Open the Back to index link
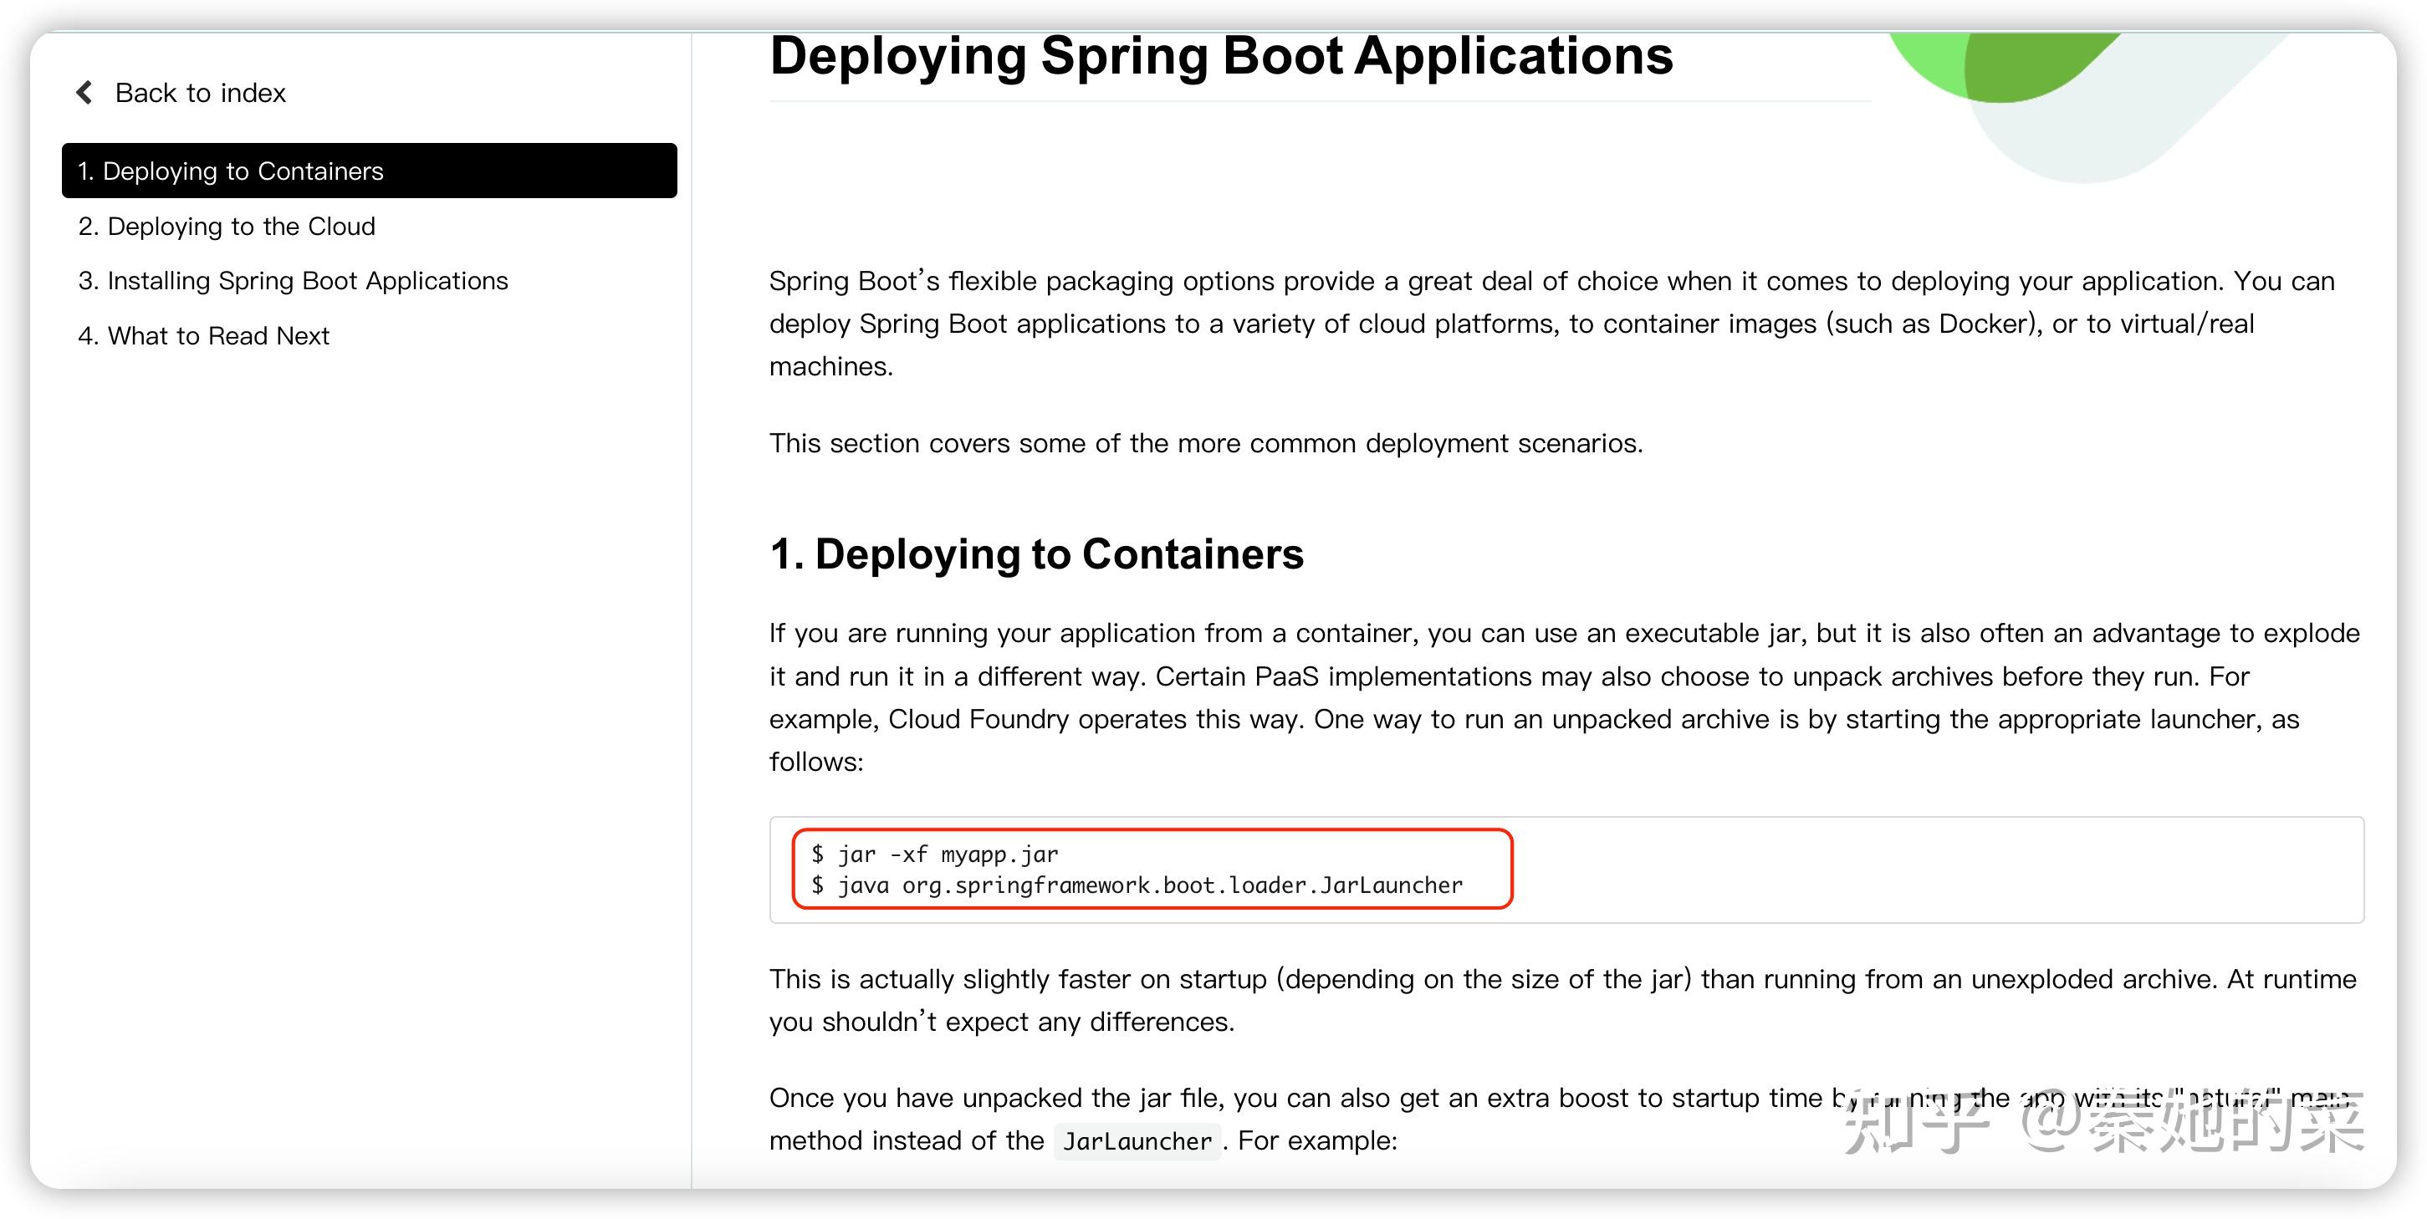The height and width of the screenshot is (1219, 2427). [x=200, y=92]
